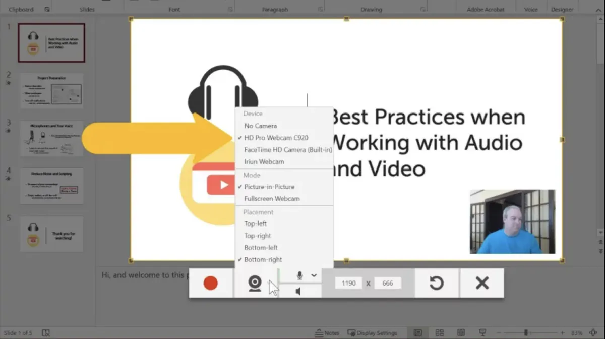Open Display Settings in status bar
This screenshot has width=605, height=339.
pyautogui.click(x=372, y=333)
